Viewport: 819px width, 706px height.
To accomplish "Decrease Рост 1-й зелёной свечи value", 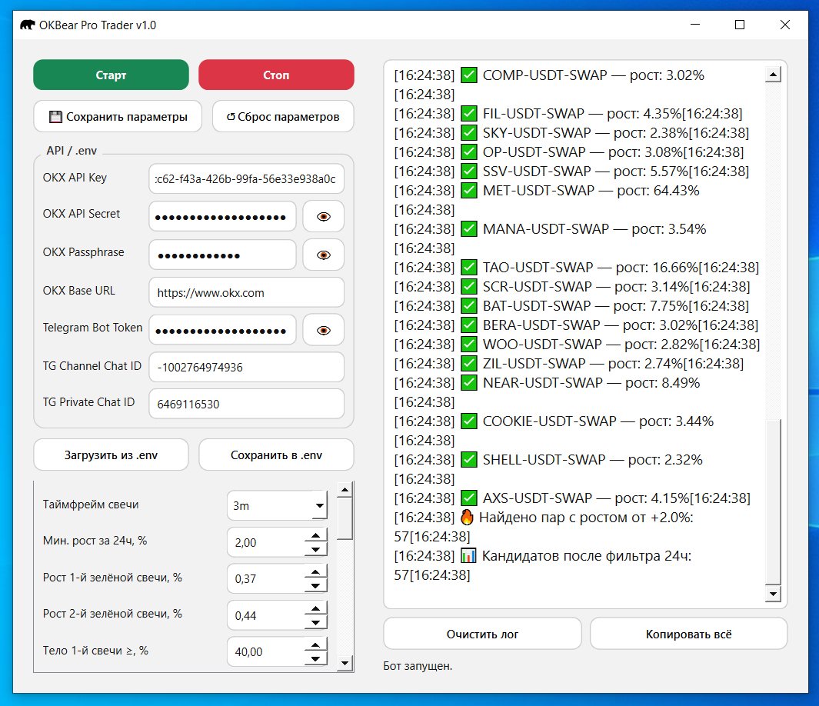I will (315, 585).
